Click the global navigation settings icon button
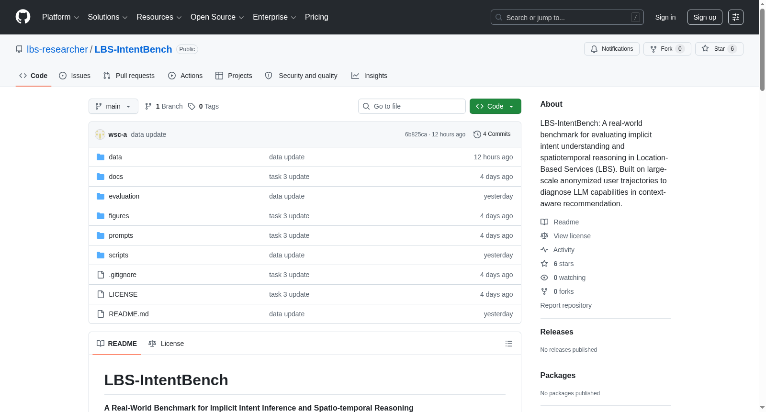This screenshot has width=766, height=412. [736, 17]
